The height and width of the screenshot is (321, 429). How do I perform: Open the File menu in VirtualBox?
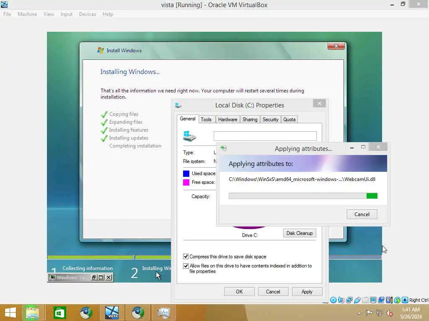[7, 14]
